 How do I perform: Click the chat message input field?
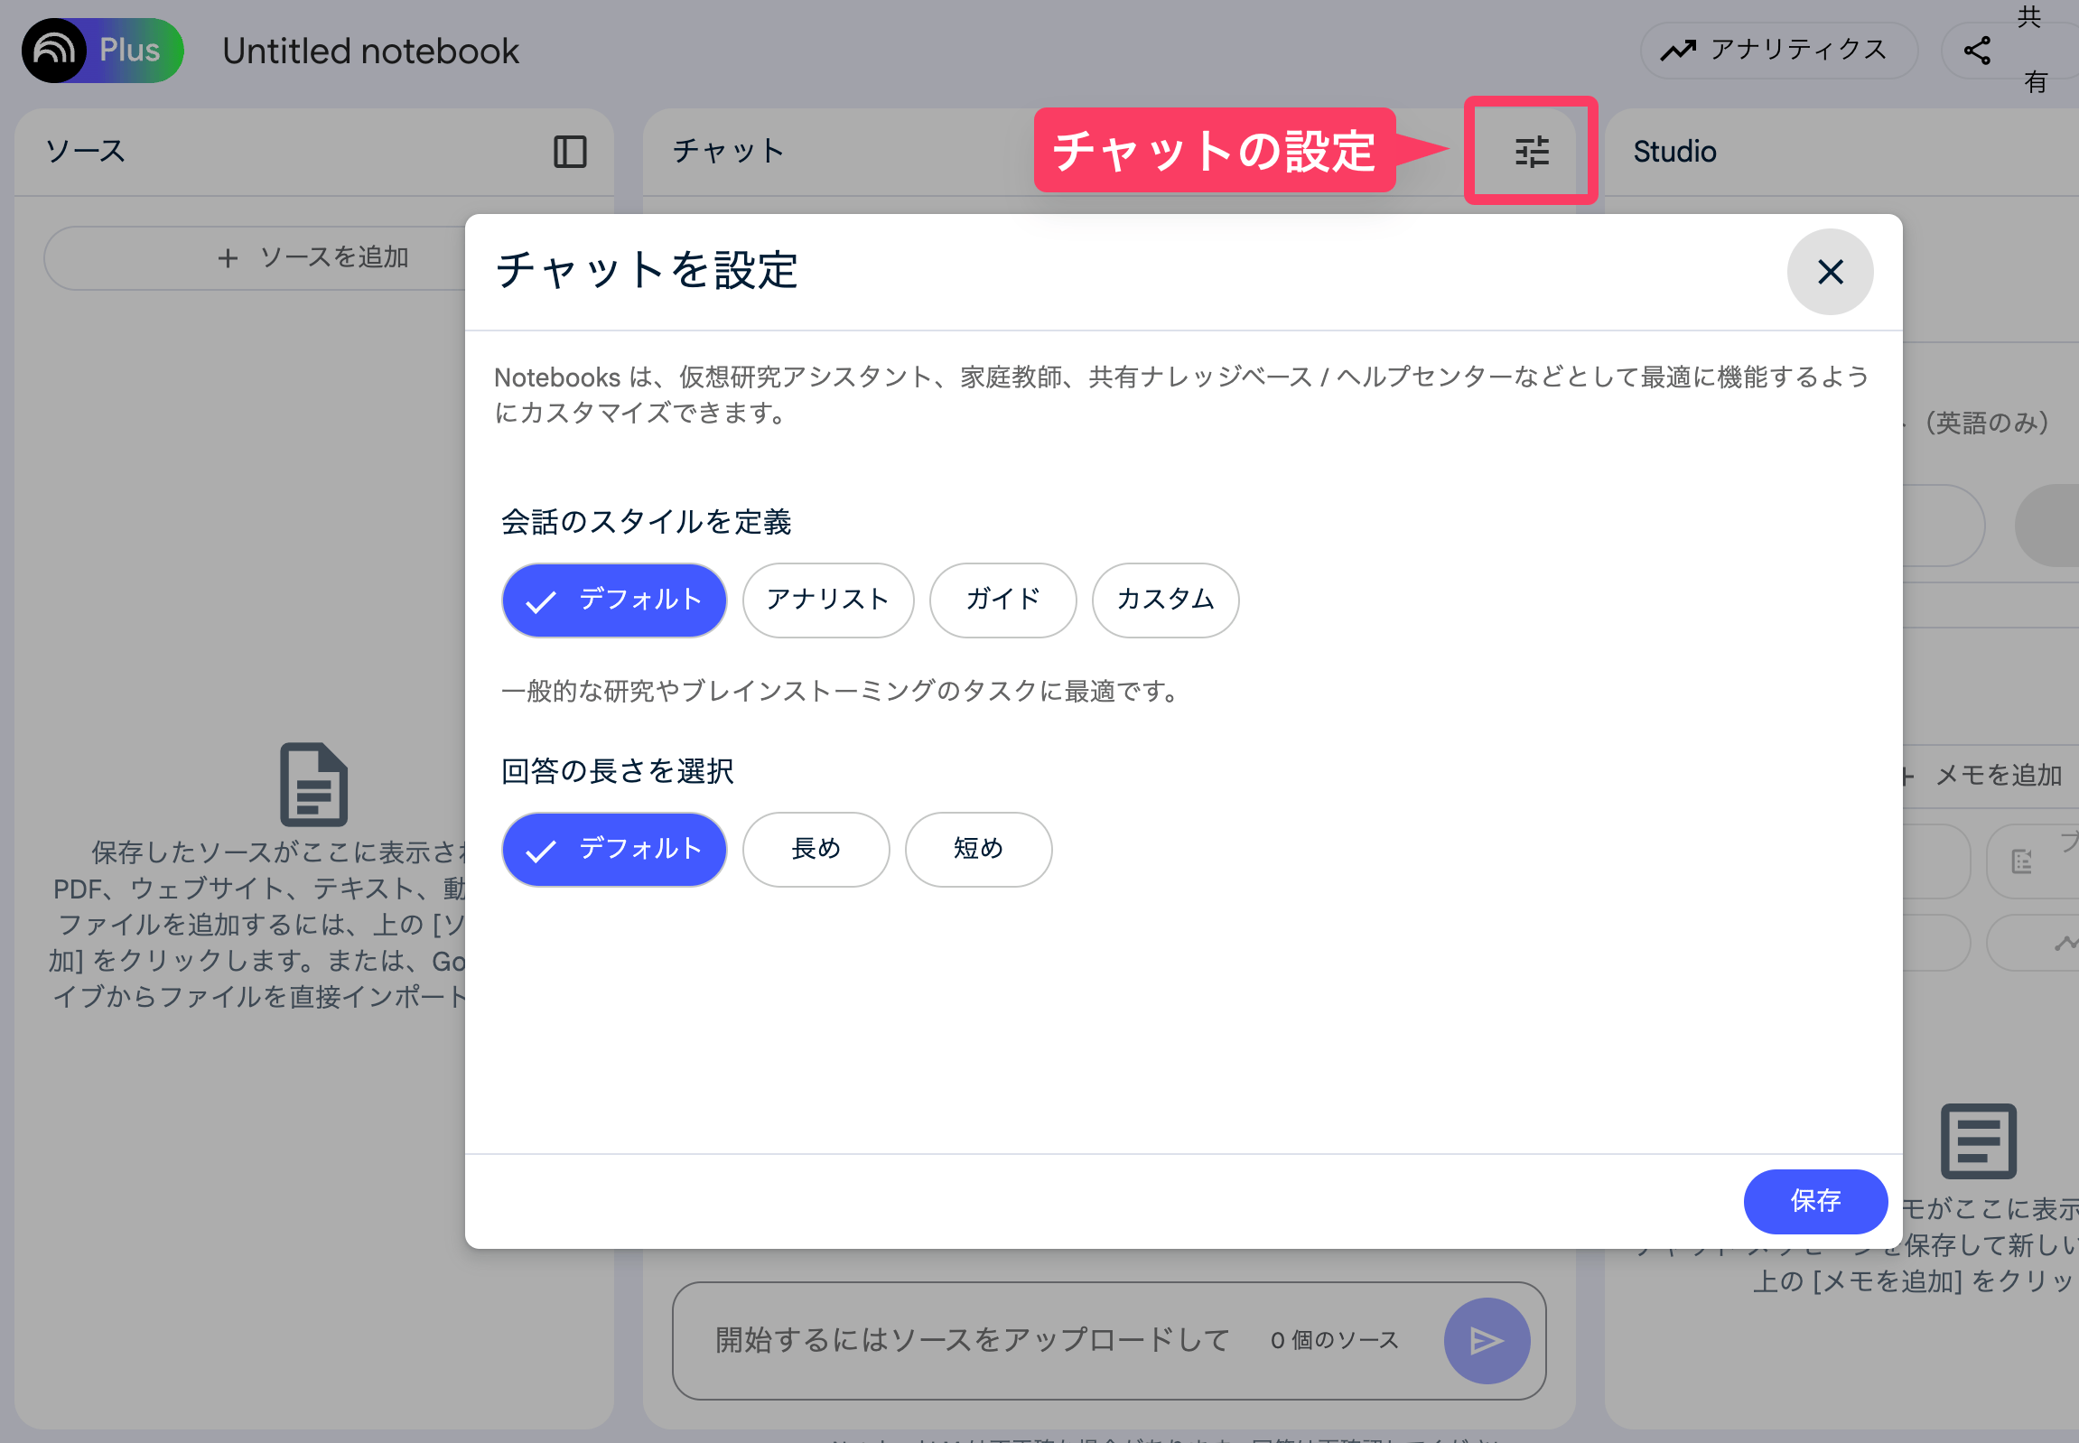972,1339
